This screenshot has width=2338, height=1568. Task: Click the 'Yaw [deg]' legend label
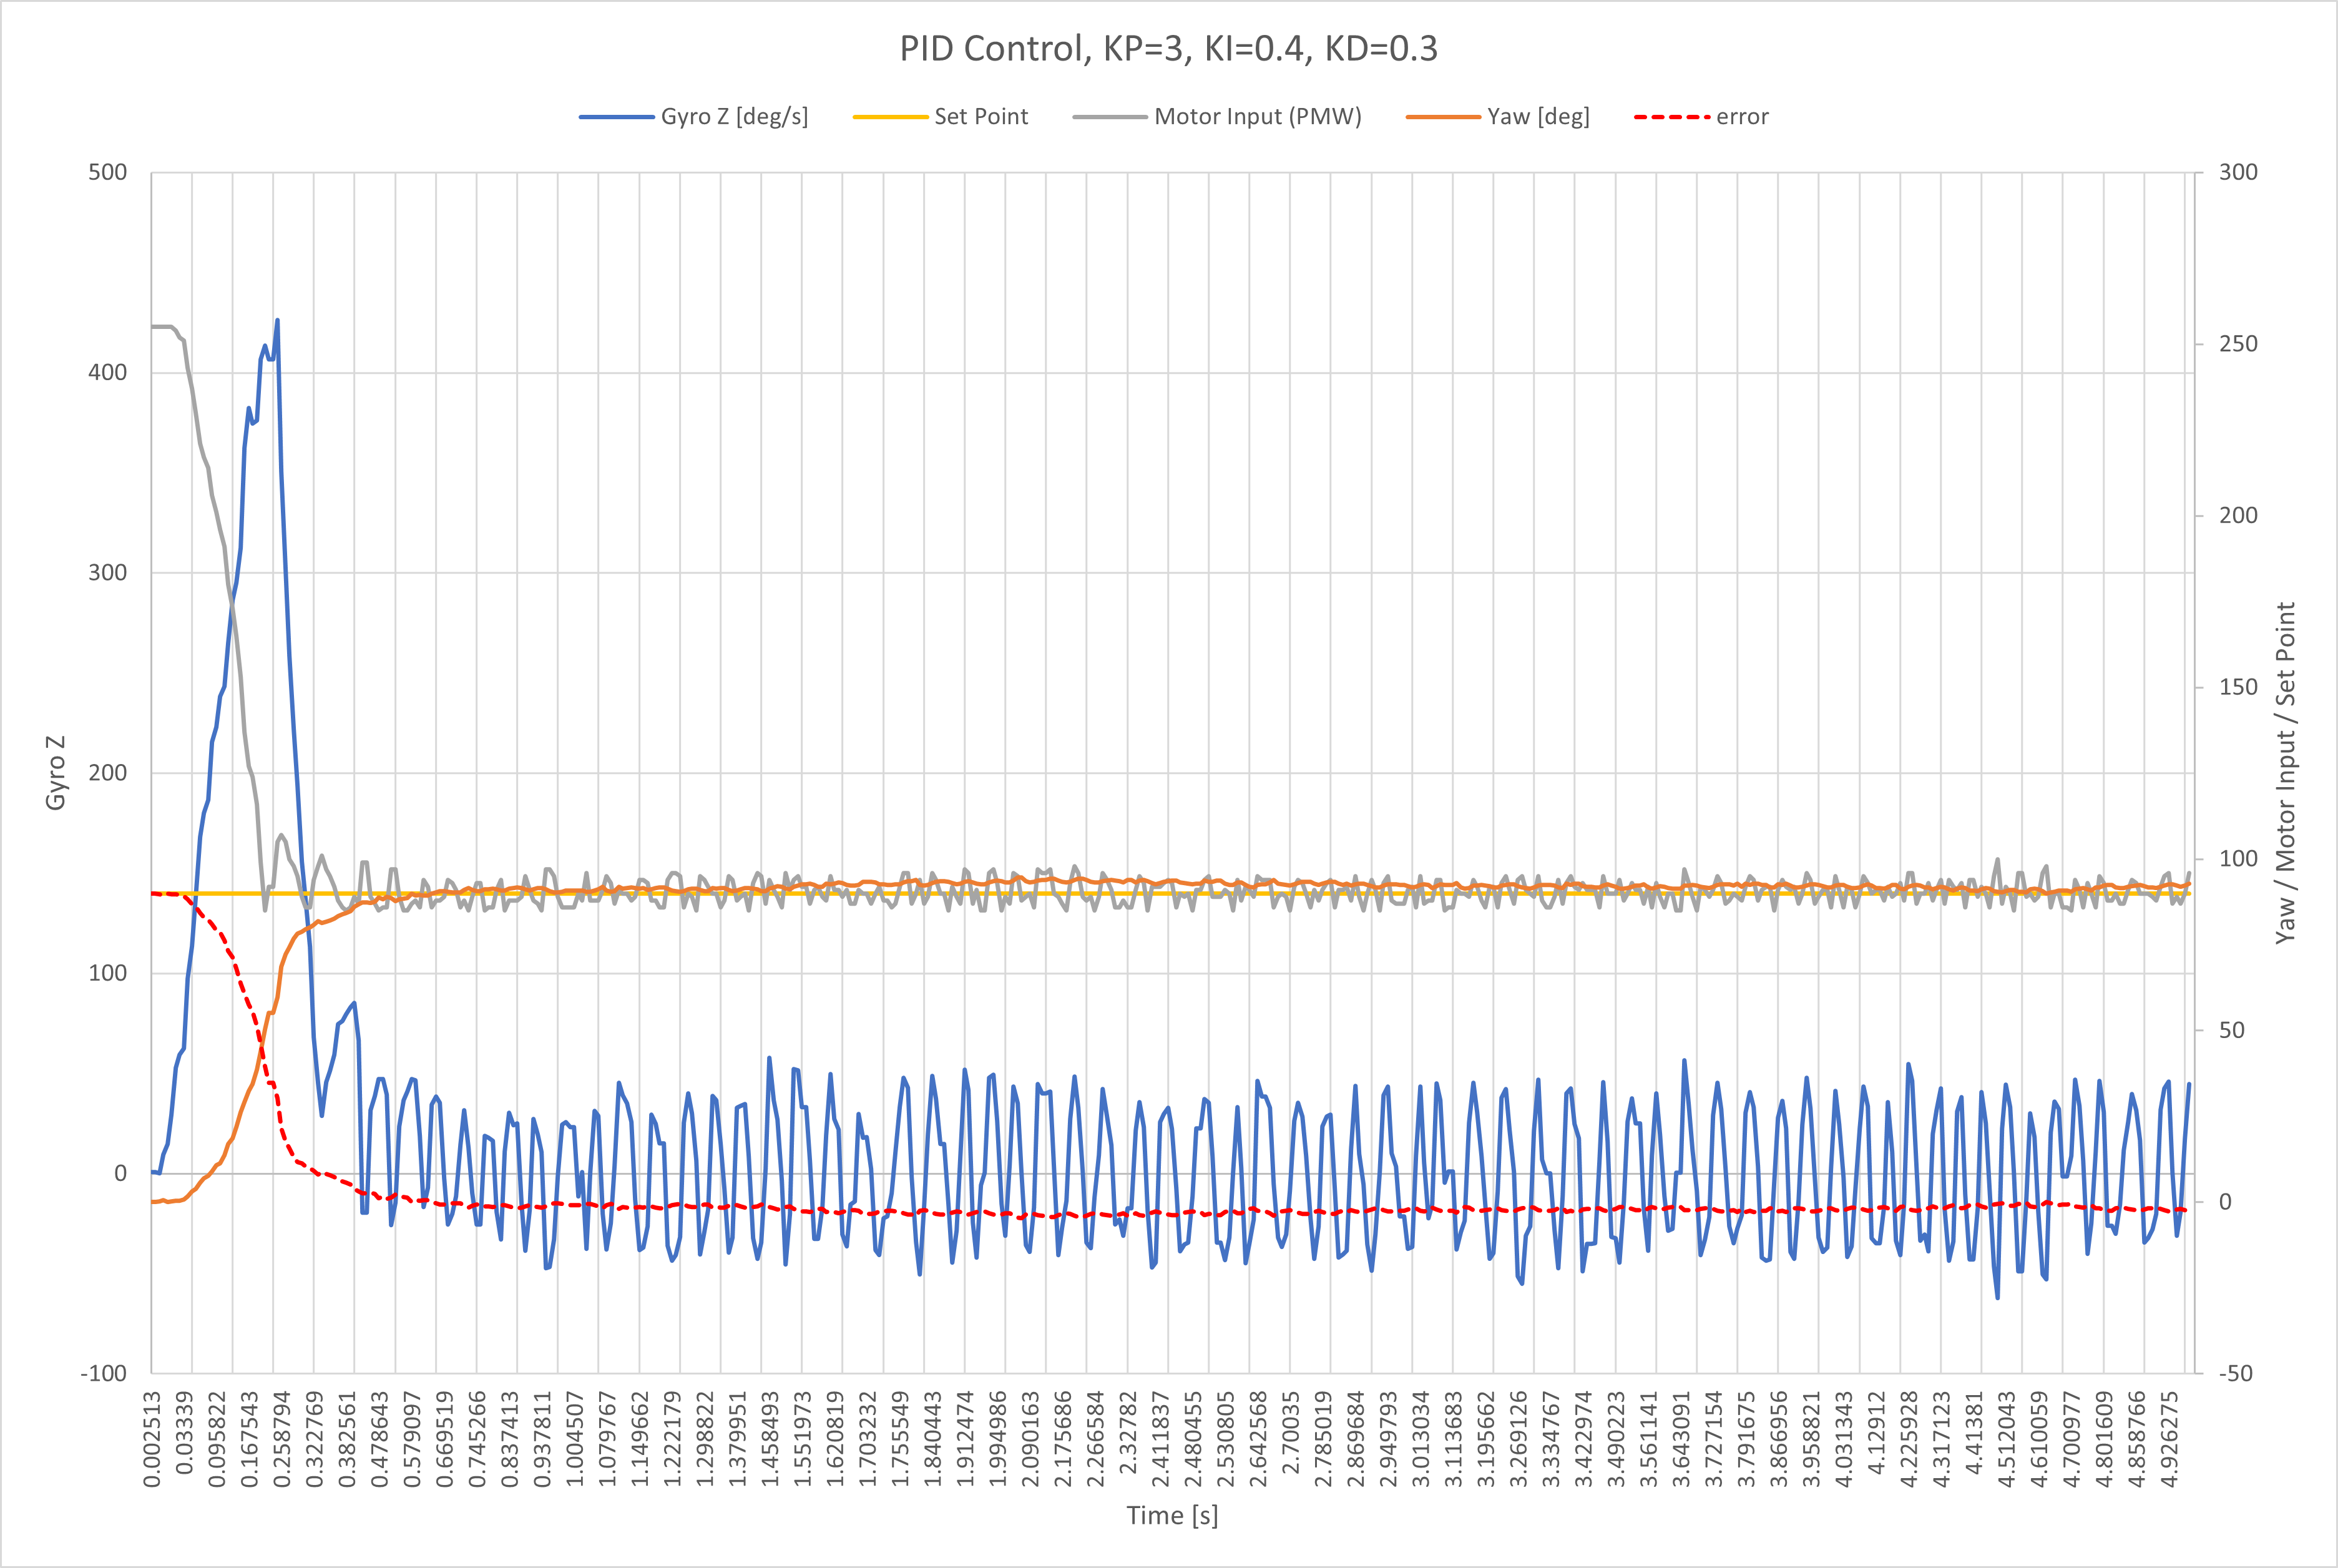pyautogui.click(x=1538, y=117)
